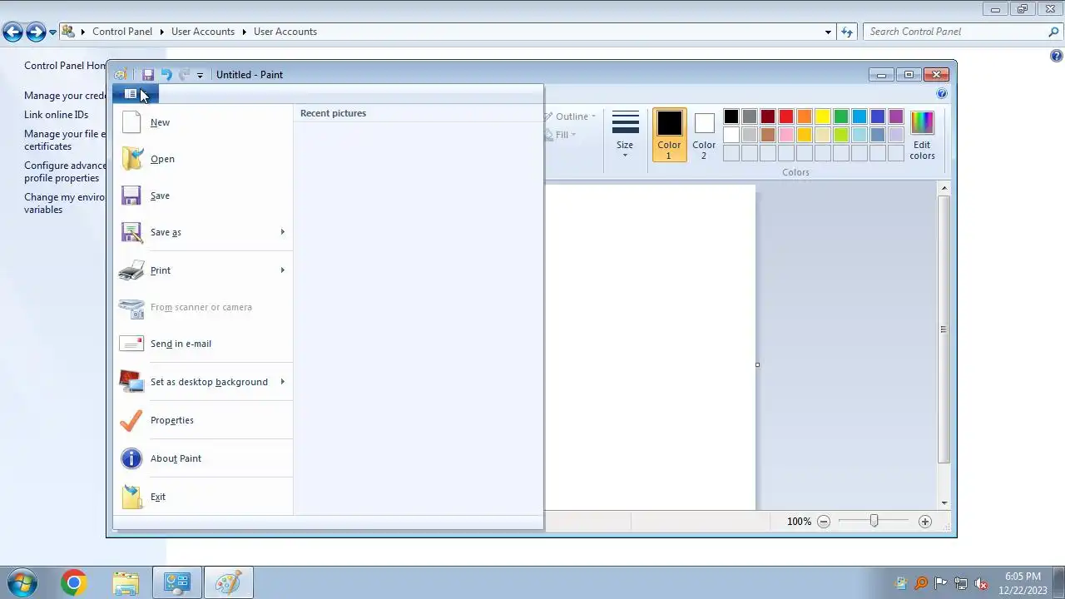Image resolution: width=1065 pixels, height=599 pixels.
Task: Click the Save floppy disk icon in menu
Action: point(131,196)
